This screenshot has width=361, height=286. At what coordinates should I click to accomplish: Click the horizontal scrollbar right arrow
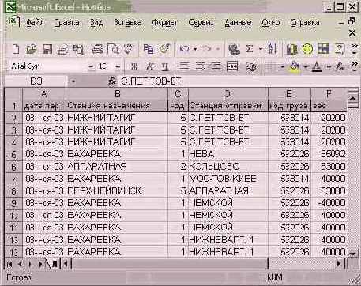coord(340,263)
